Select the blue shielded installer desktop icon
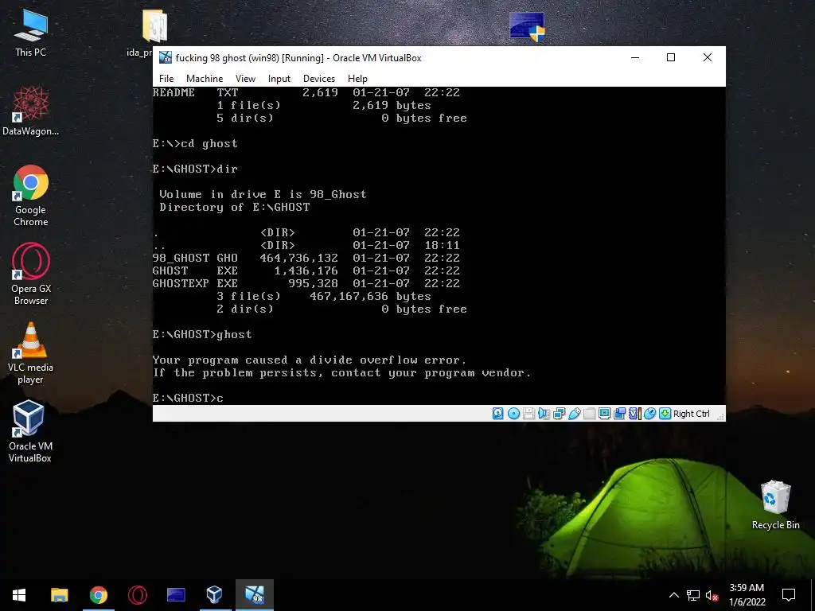Image resolution: width=815 pixels, height=611 pixels. [x=527, y=26]
